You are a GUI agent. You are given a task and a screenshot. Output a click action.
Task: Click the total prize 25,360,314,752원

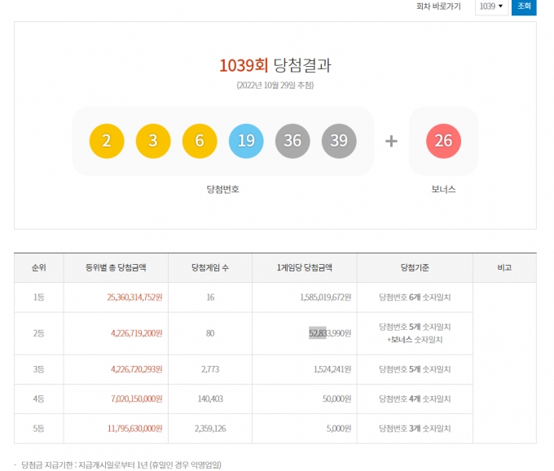[x=134, y=297]
